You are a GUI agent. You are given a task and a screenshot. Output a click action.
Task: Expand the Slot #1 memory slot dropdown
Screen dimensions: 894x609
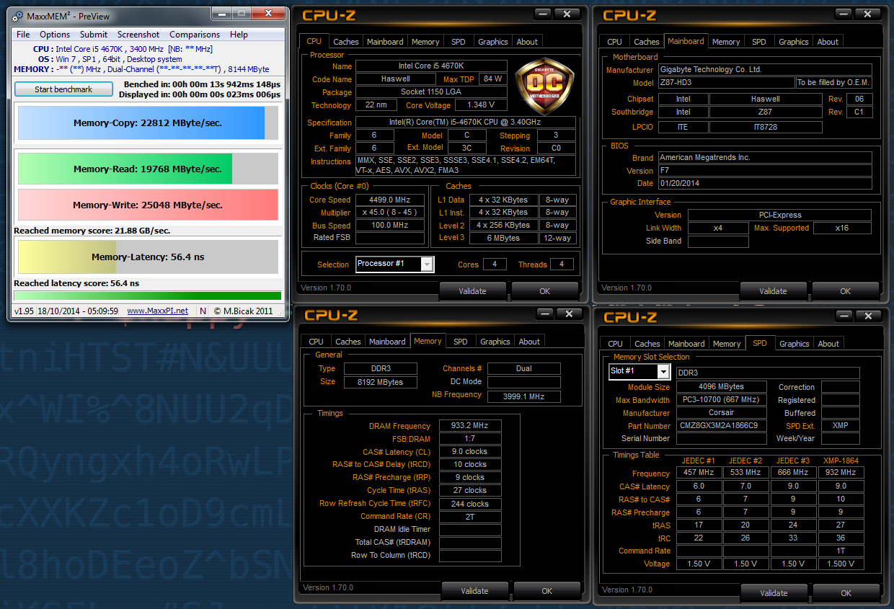663,372
